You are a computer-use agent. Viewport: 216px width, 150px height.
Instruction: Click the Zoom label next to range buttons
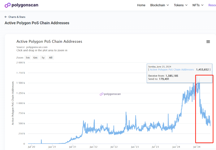[x=20, y=57]
